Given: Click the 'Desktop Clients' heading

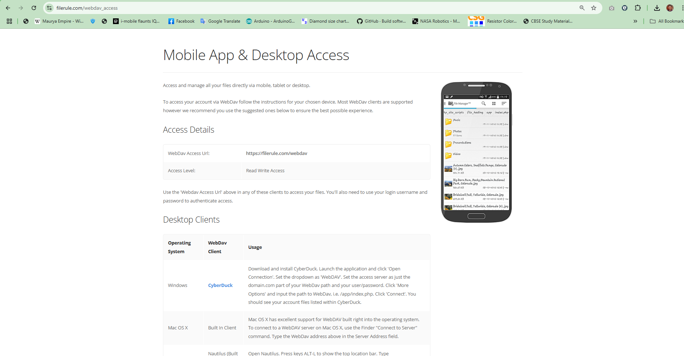Looking at the screenshot, I should coord(191,220).
